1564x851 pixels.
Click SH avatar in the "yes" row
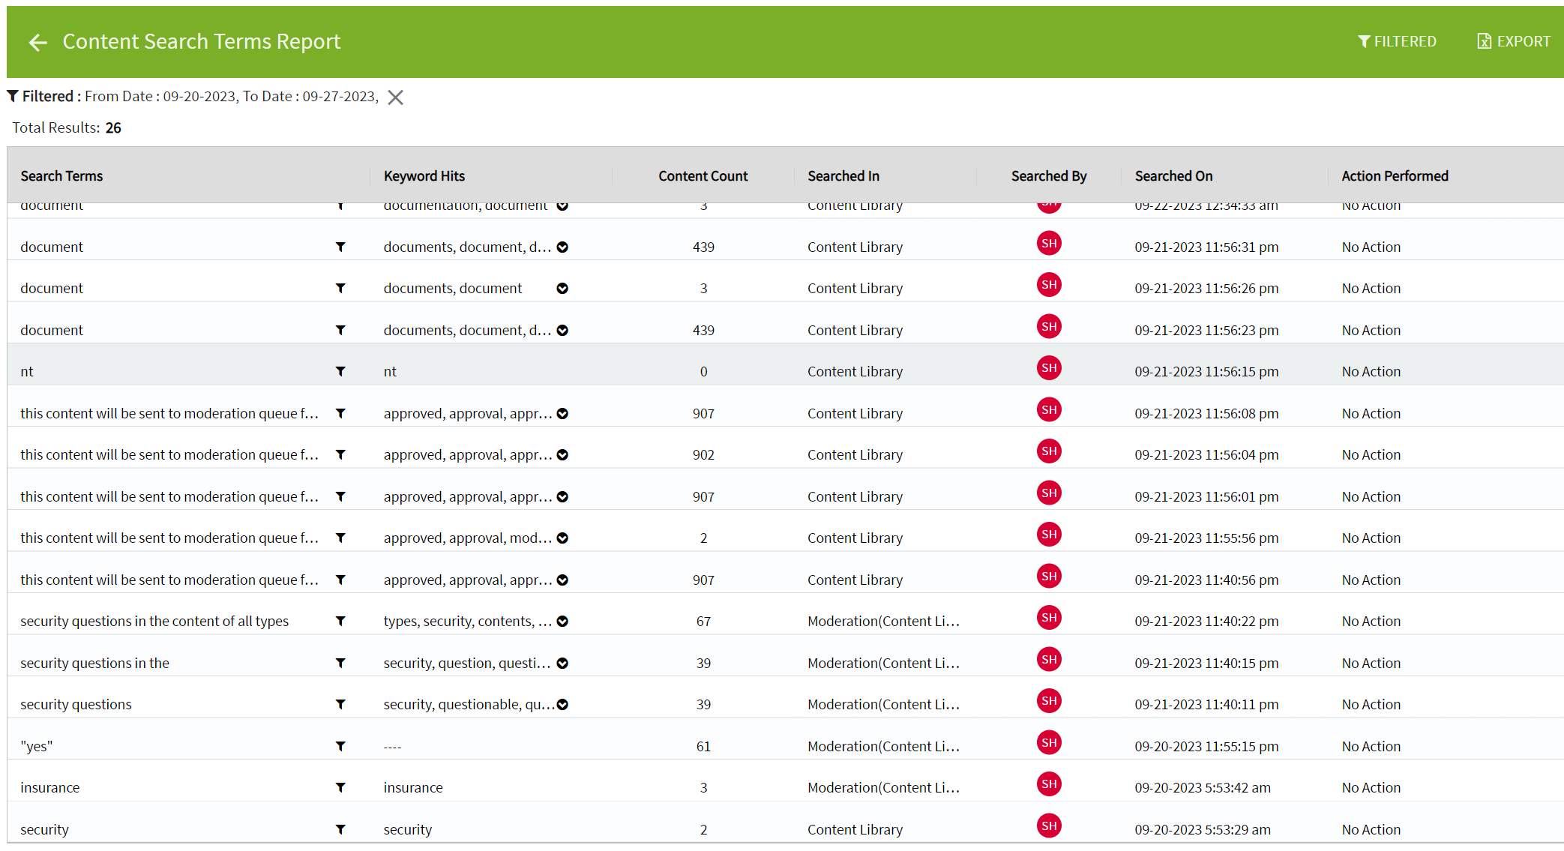tap(1049, 743)
